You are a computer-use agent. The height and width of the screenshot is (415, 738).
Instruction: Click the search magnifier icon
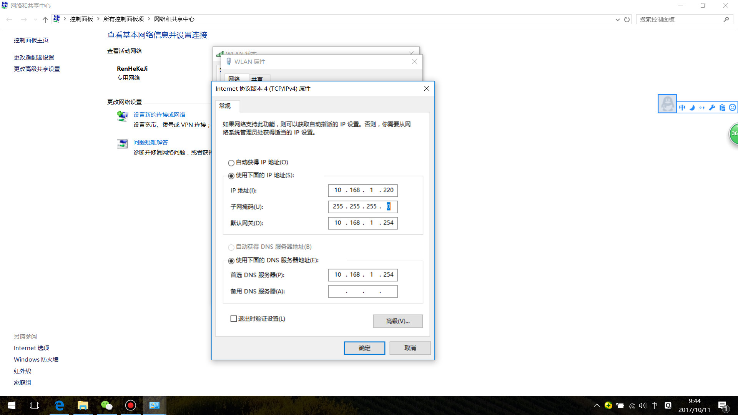click(726, 19)
